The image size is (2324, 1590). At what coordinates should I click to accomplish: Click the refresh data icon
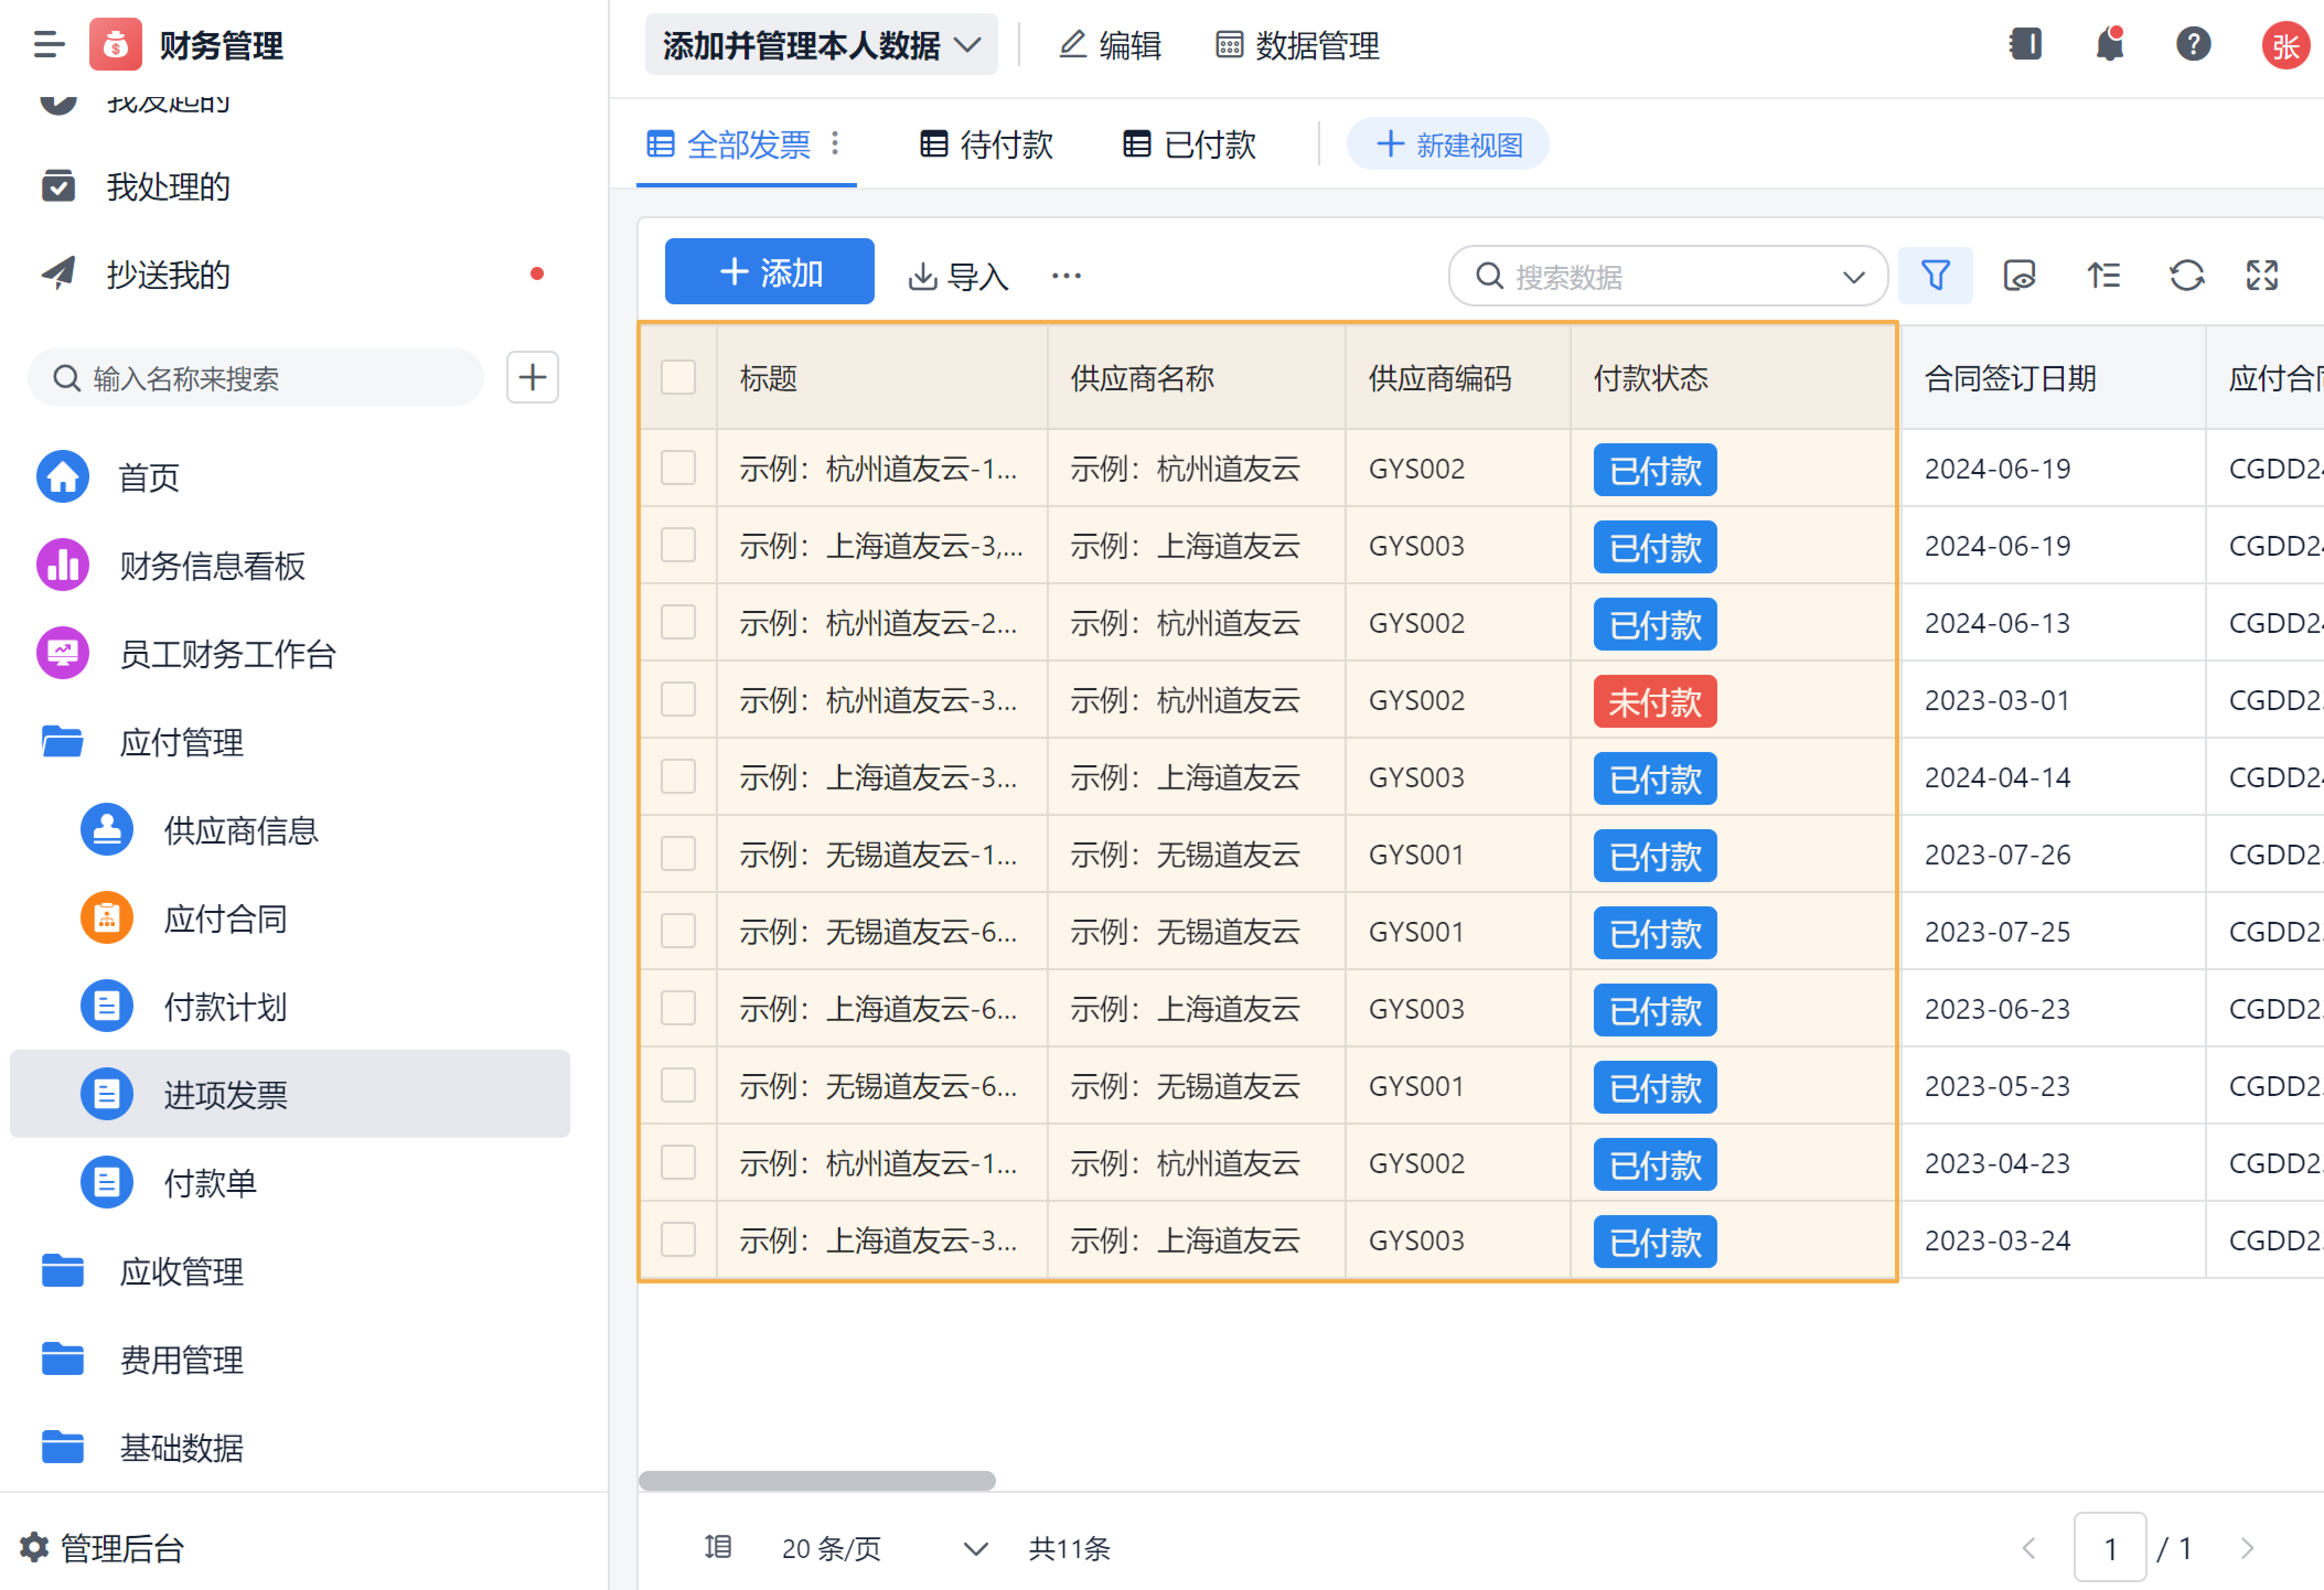(2186, 276)
